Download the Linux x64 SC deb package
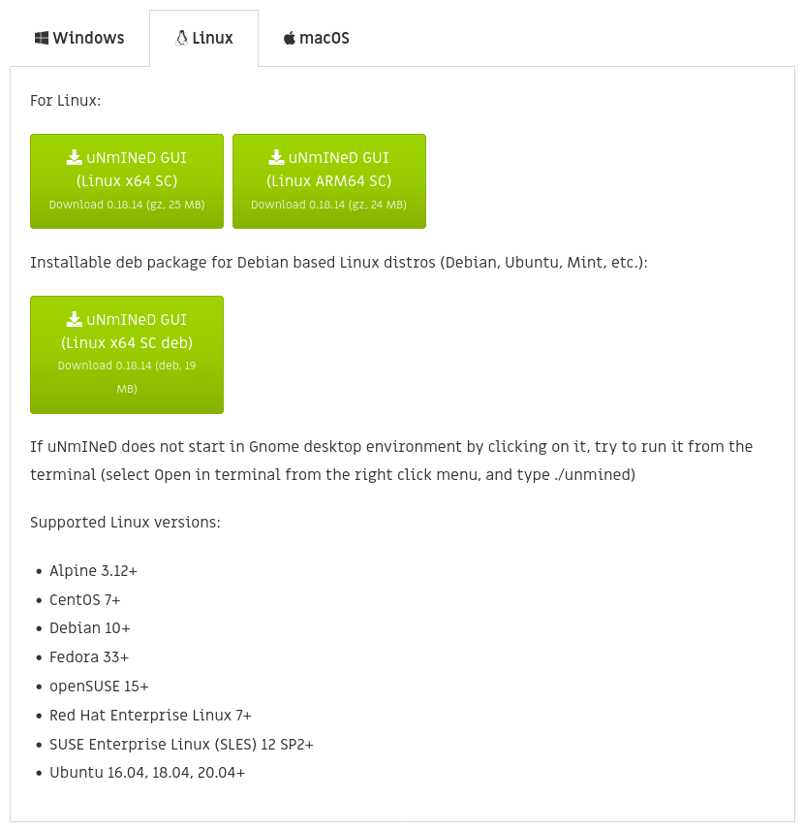Viewport: 804px width, 831px height. 127,355
